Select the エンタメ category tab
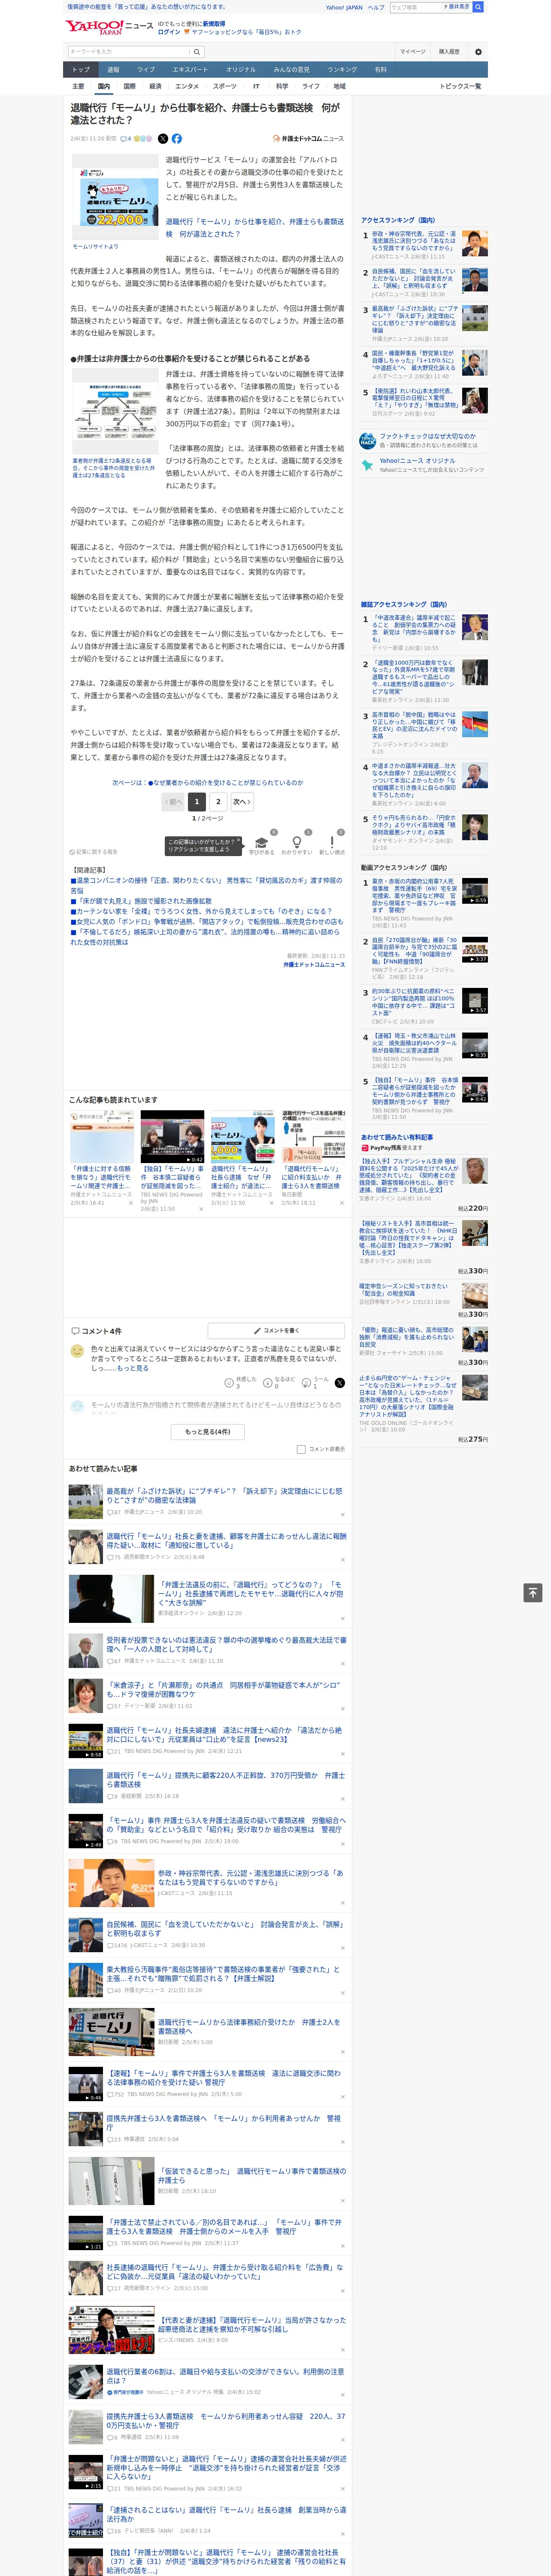This screenshot has width=551, height=2576. (x=187, y=86)
